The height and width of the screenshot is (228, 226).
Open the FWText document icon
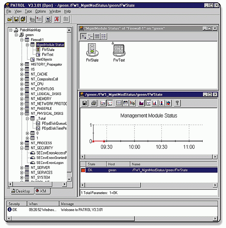pos(119,50)
